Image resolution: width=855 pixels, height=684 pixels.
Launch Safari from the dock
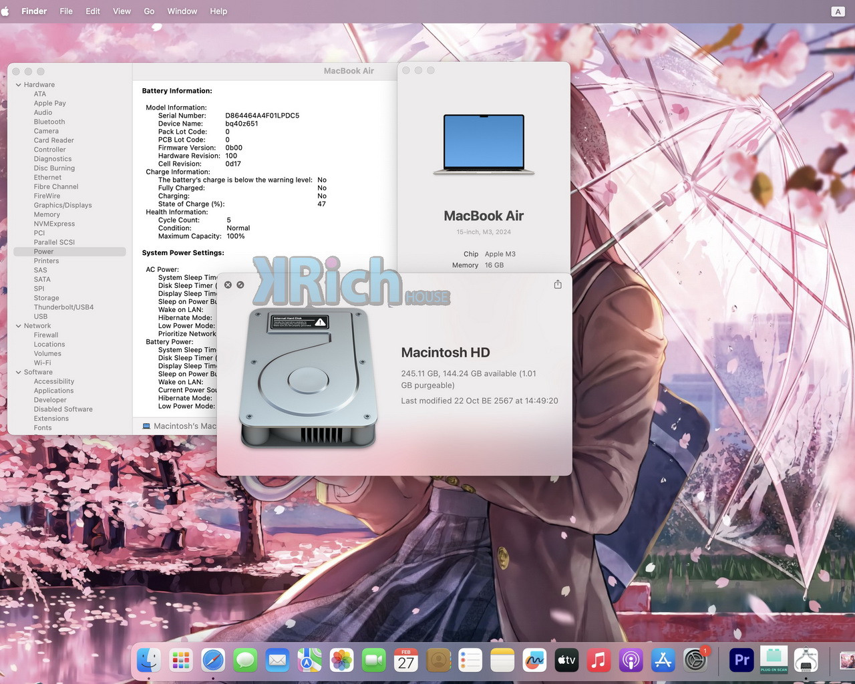coord(213,661)
